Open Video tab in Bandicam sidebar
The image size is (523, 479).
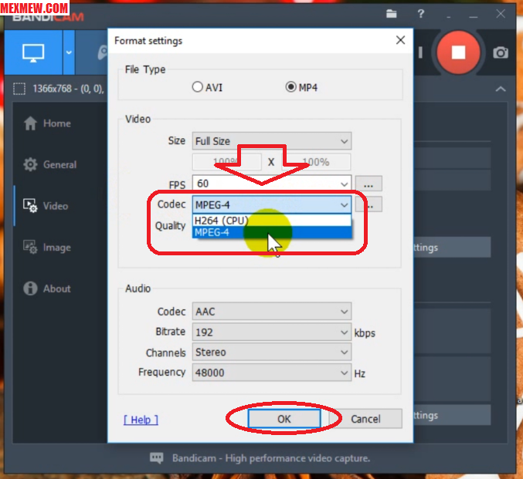pos(46,206)
